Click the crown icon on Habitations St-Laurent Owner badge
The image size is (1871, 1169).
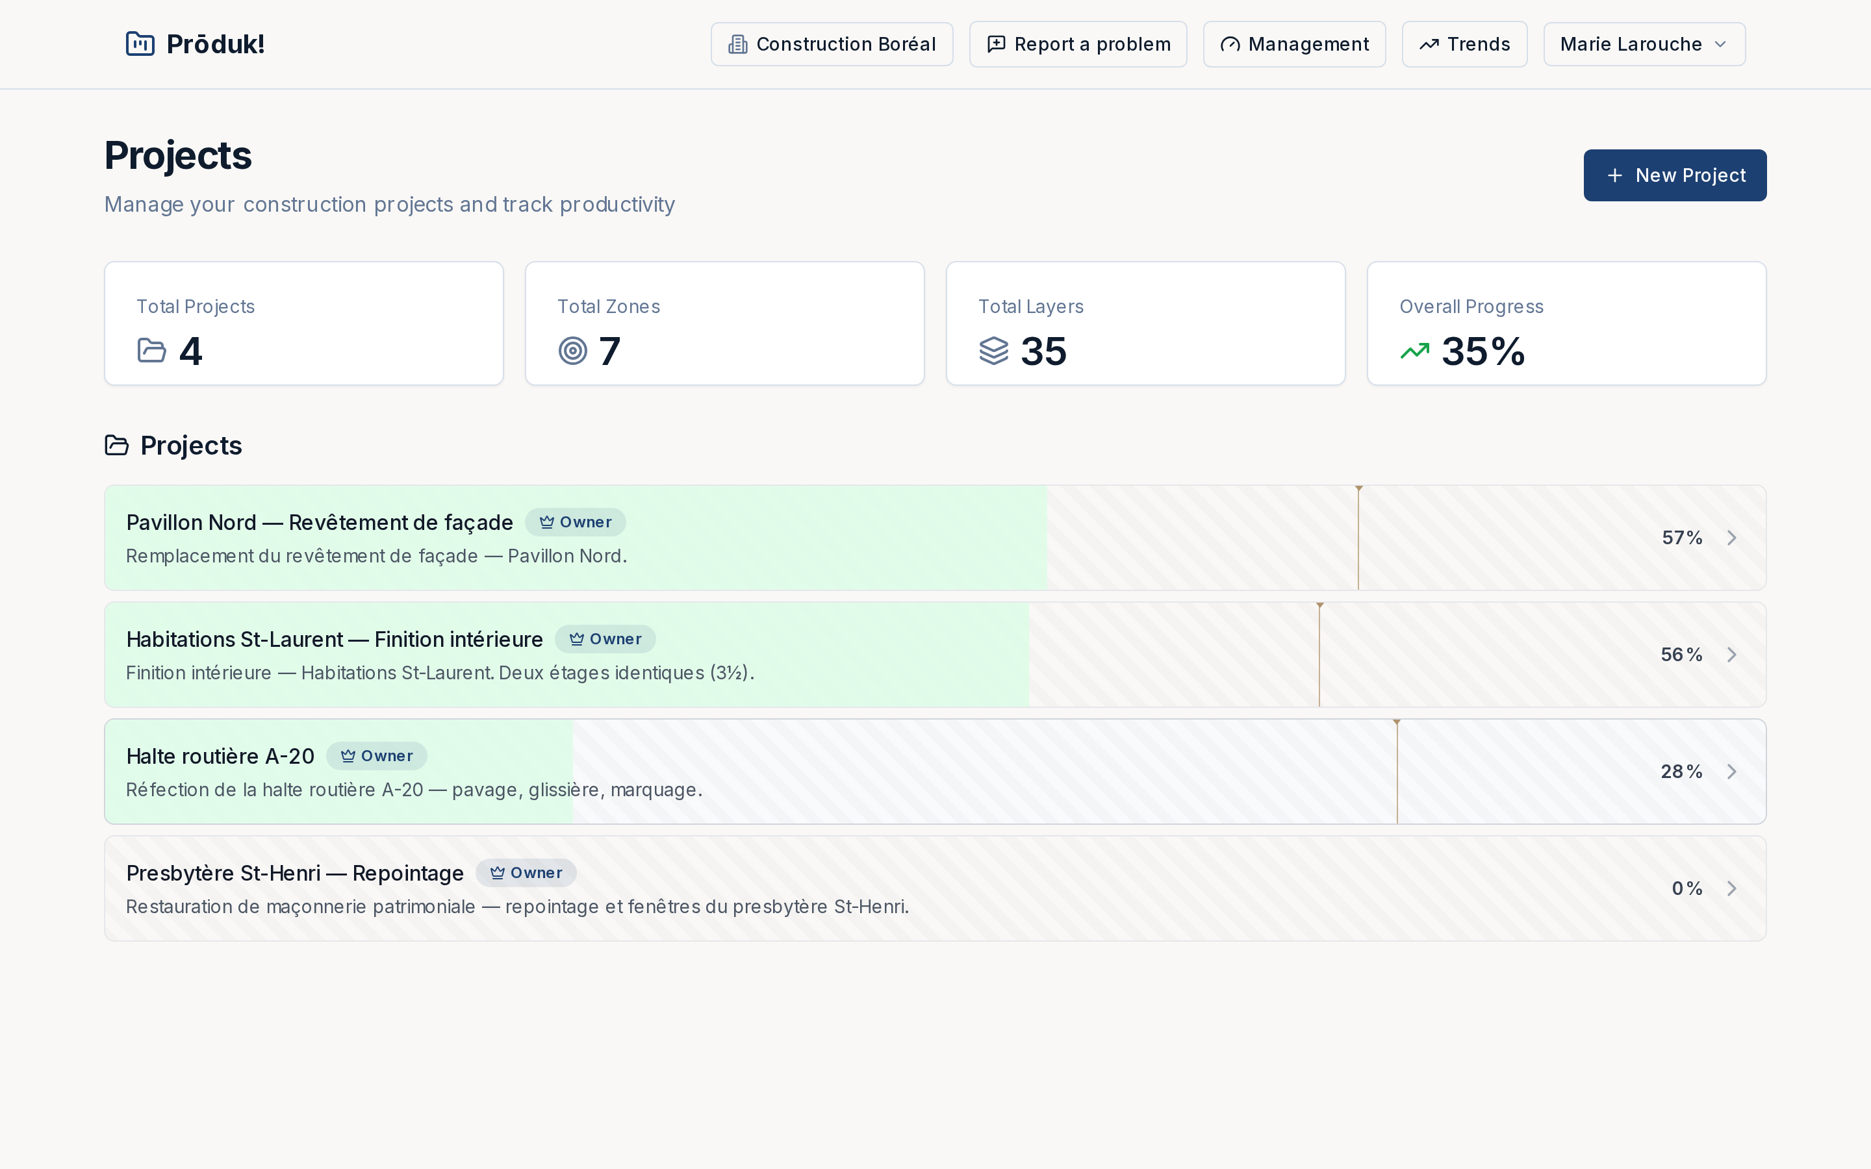[576, 638]
